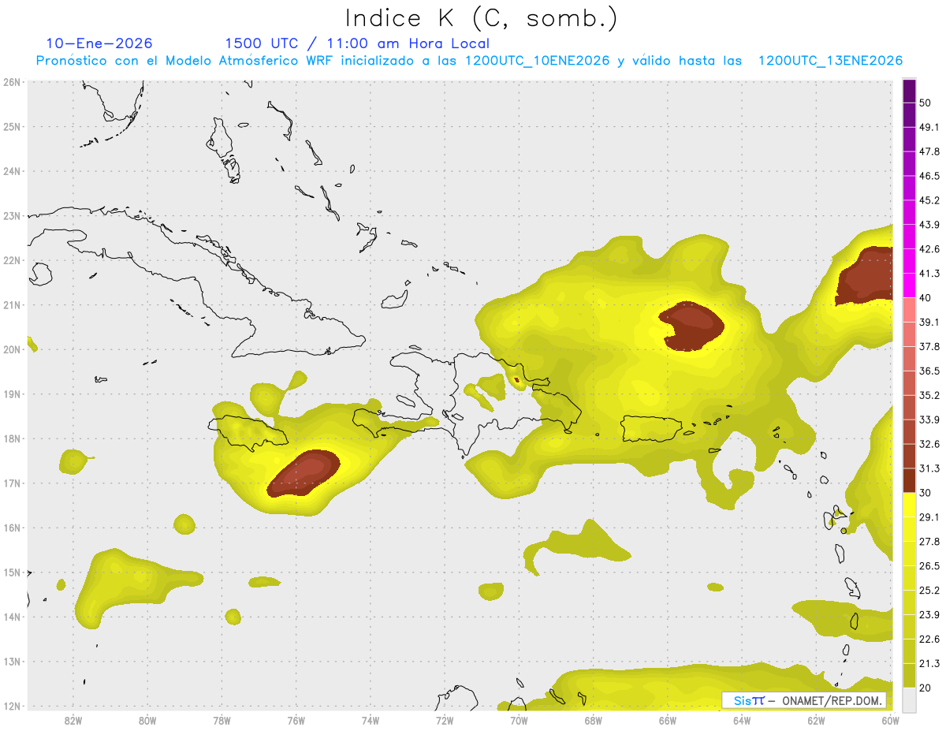This screenshot has height=731, width=946.
Task: Click the 80W longitude label
Action: tap(147, 720)
